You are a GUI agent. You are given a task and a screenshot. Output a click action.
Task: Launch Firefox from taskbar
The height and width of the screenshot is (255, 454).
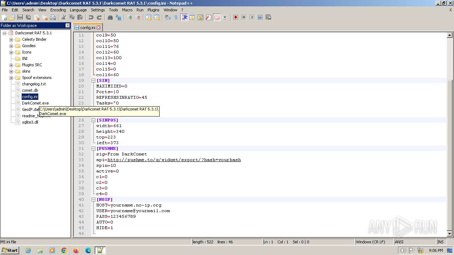point(76,250)
